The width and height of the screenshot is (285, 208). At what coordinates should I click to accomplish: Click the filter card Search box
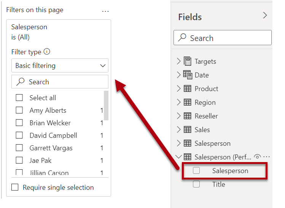[60, 82]
